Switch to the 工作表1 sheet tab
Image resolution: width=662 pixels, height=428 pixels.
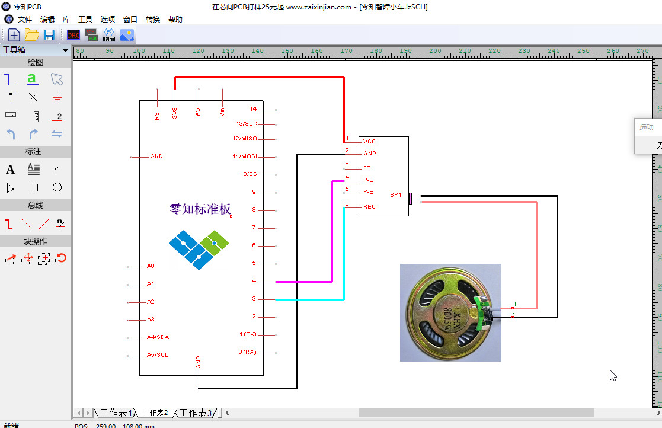115,413
